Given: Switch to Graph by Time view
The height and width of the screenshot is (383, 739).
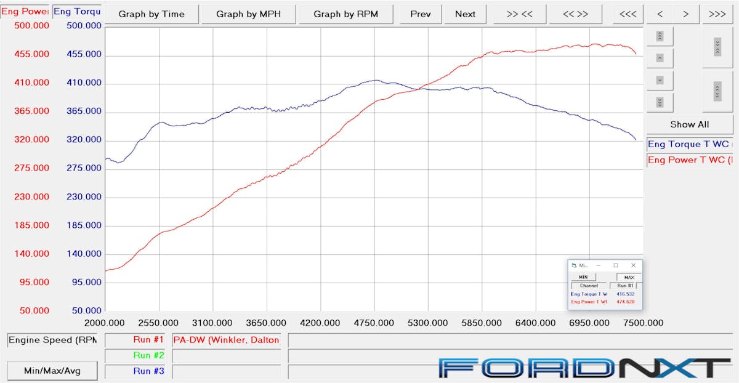Looking at the screenshot, I should 151,14.
